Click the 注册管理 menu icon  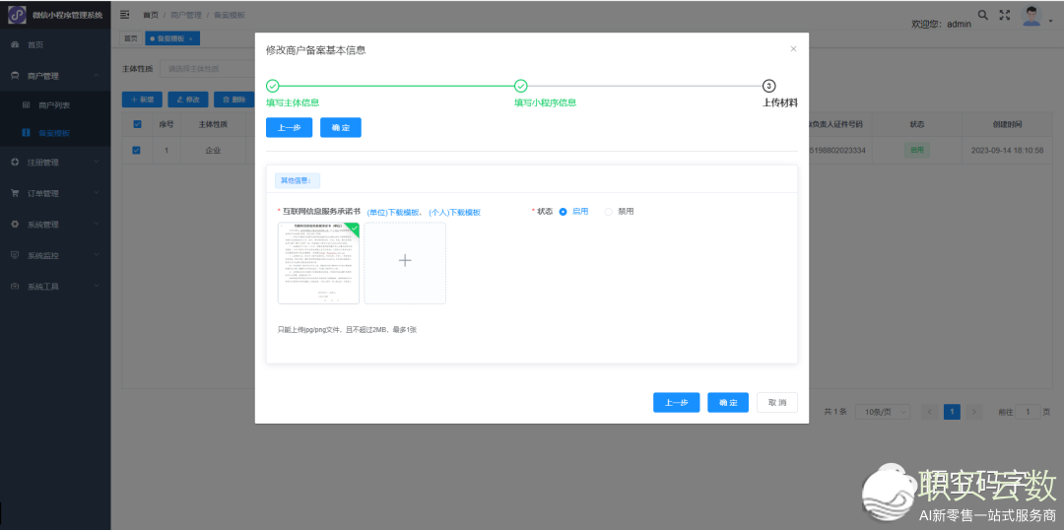point(15,163)
